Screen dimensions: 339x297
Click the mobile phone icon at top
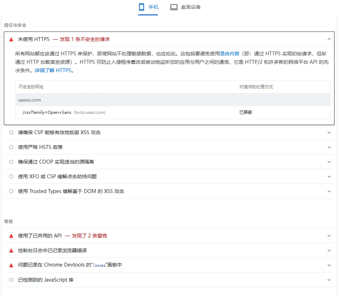[141, 7]
